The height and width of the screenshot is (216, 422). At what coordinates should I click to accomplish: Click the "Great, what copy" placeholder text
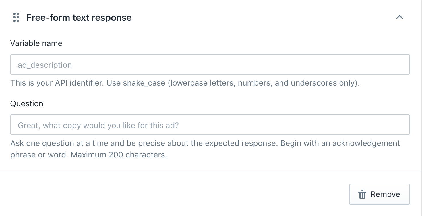tap(98, 126)
